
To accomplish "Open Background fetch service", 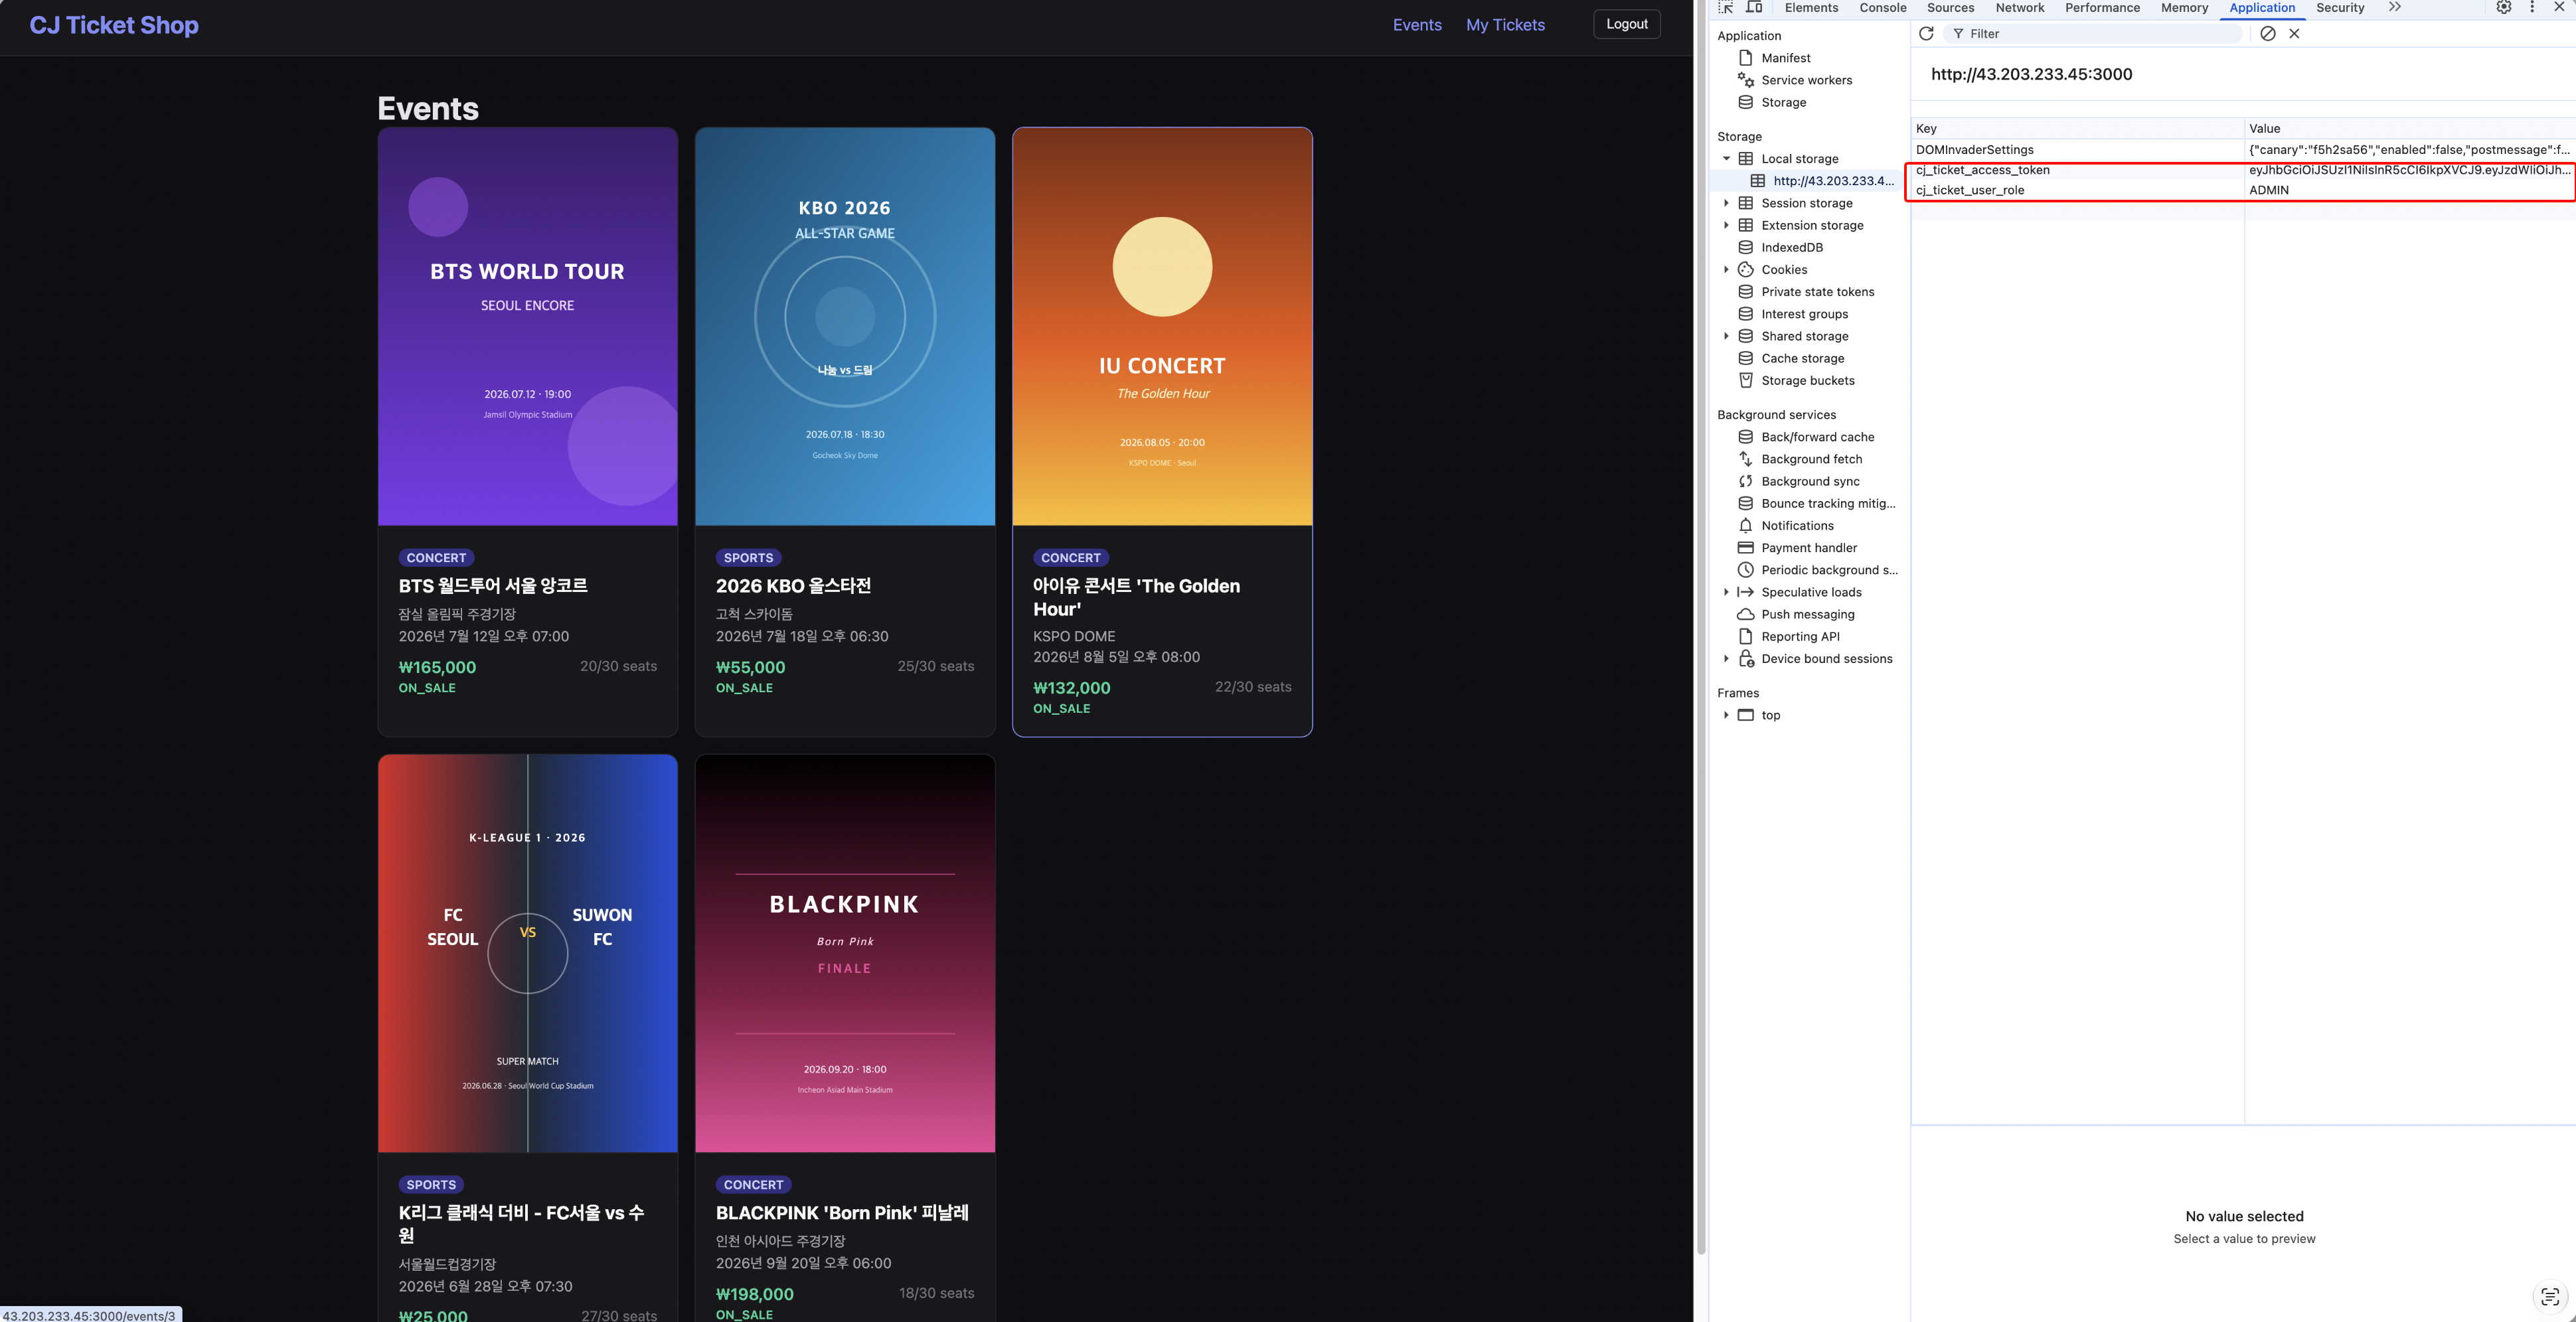I will pos(1811,460).
